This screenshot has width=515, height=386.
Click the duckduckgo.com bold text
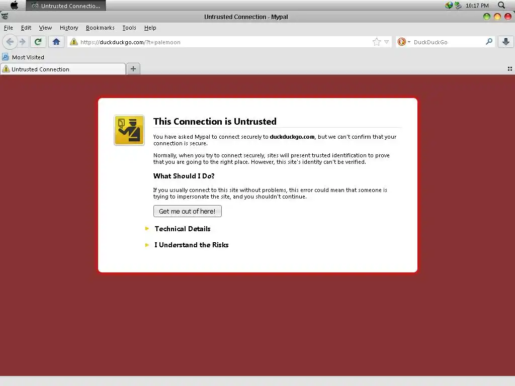tap(292, 137)
